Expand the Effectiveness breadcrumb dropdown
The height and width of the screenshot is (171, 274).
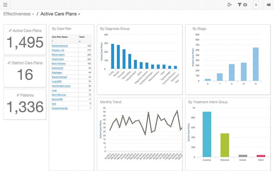click(x=33, y=14)
